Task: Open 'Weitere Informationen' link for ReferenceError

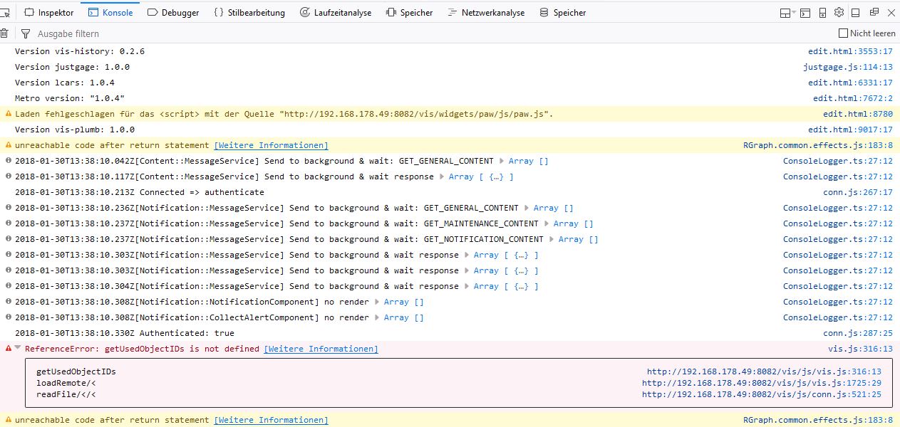Action: (x=321, y=349)
